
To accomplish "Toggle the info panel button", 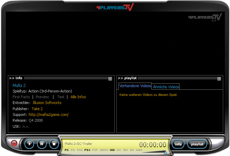I will (x=178, y=144).
